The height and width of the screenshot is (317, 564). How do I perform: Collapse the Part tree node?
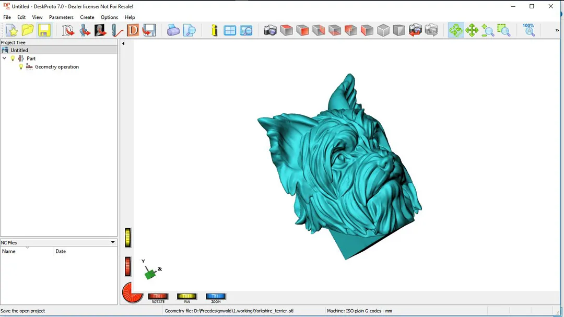tap(5, 58)
